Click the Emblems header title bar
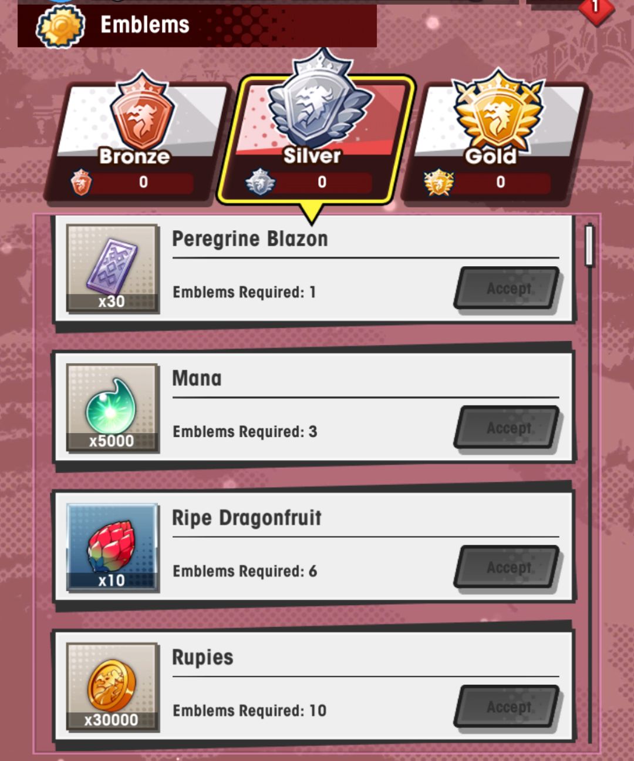The height and width of the screenshot is (761, 634). coord(197,25)
